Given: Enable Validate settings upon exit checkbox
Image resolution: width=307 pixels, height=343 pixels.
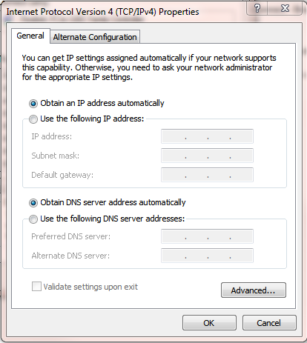Looking at the screenshot, I should pos(36,287).
